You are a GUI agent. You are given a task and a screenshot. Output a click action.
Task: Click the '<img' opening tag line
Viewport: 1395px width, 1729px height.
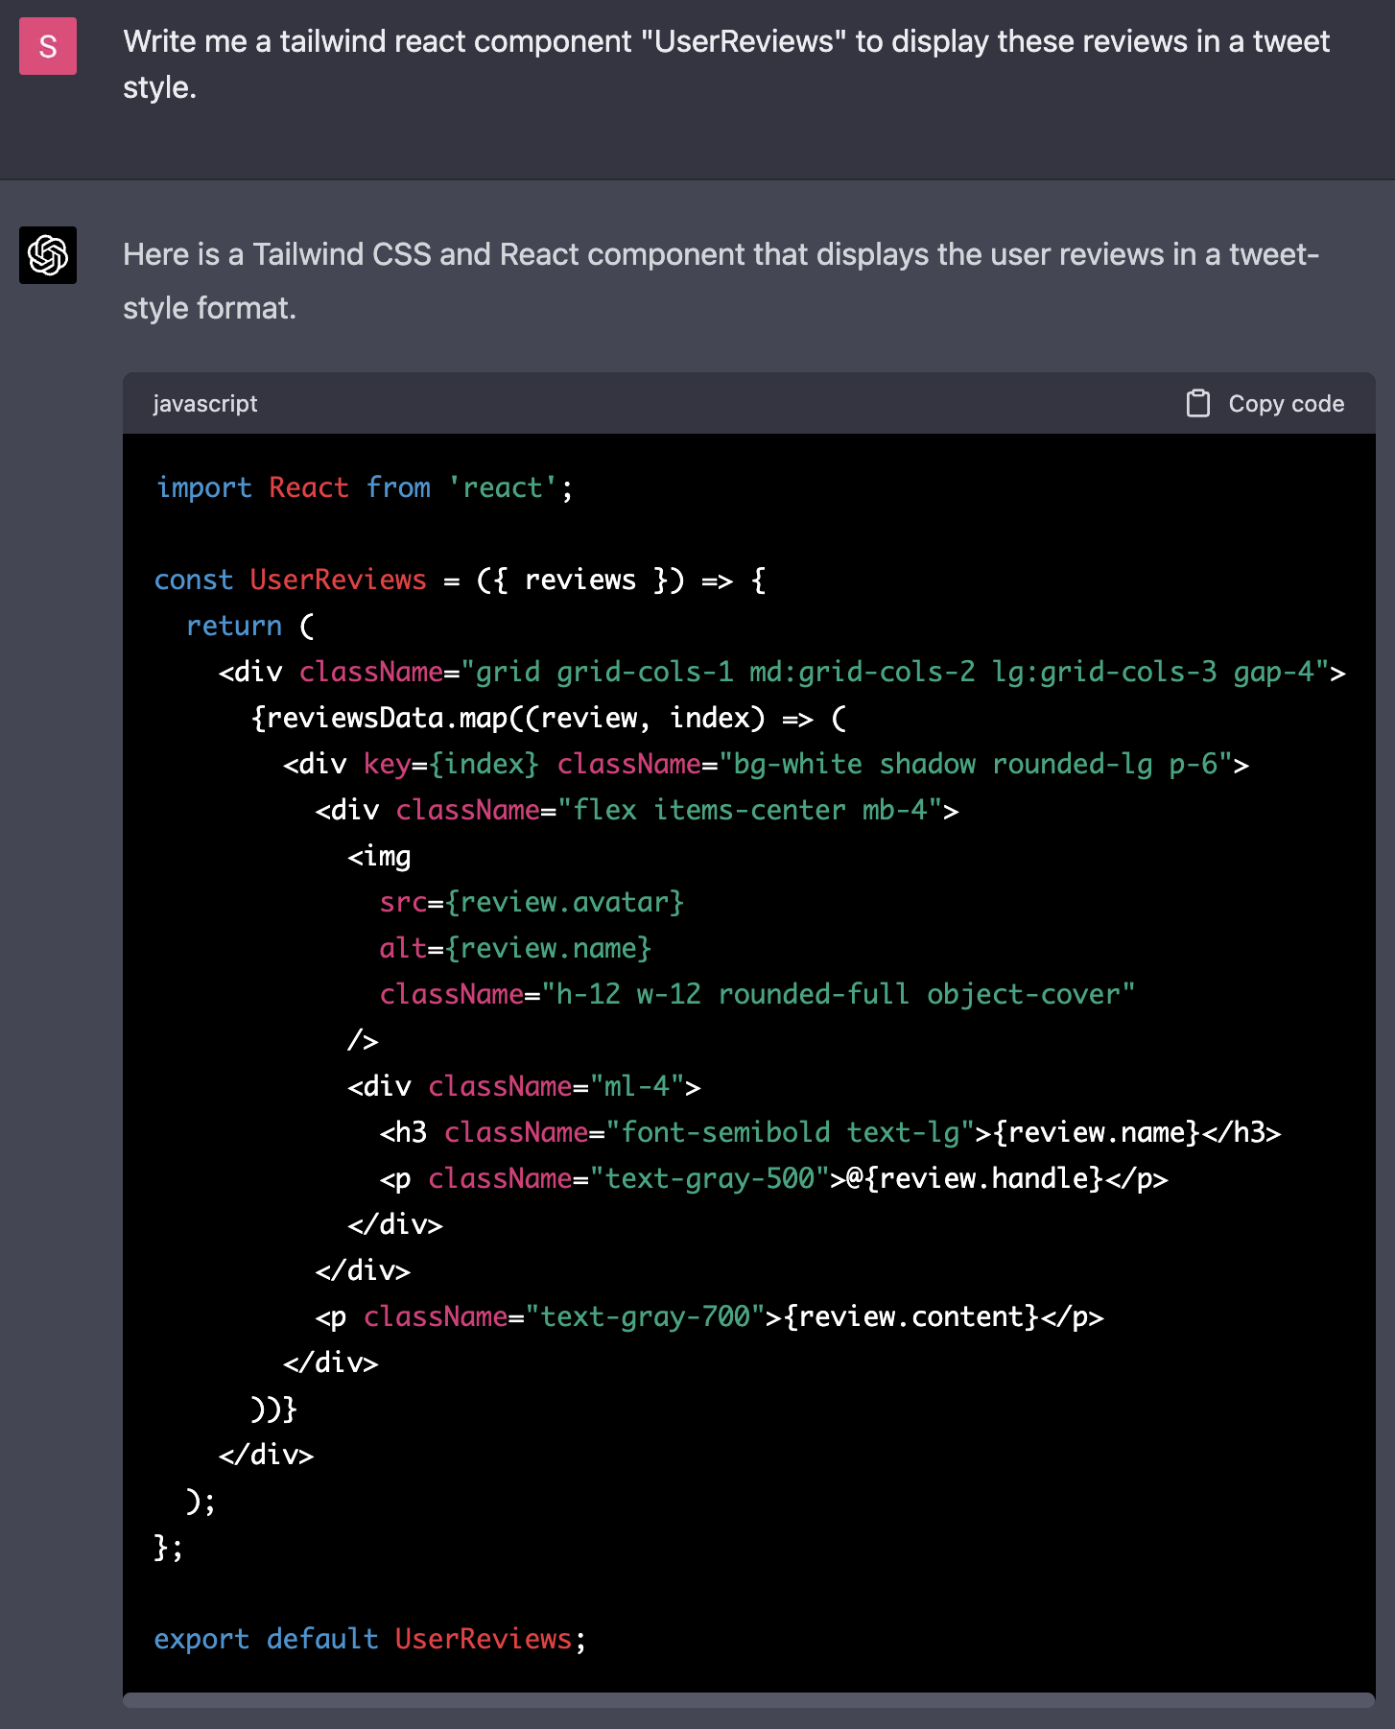(x=379, y=856)
